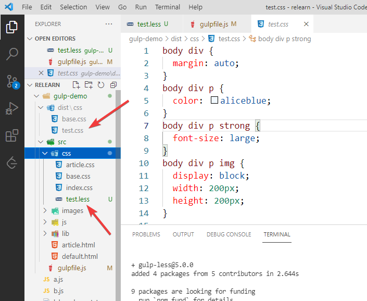
Task: Expand the lib folder
Action: click(45, 234)
